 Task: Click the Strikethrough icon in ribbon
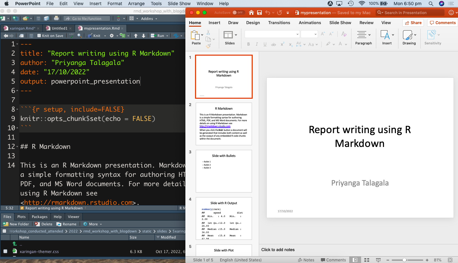(x=274, y=44)
